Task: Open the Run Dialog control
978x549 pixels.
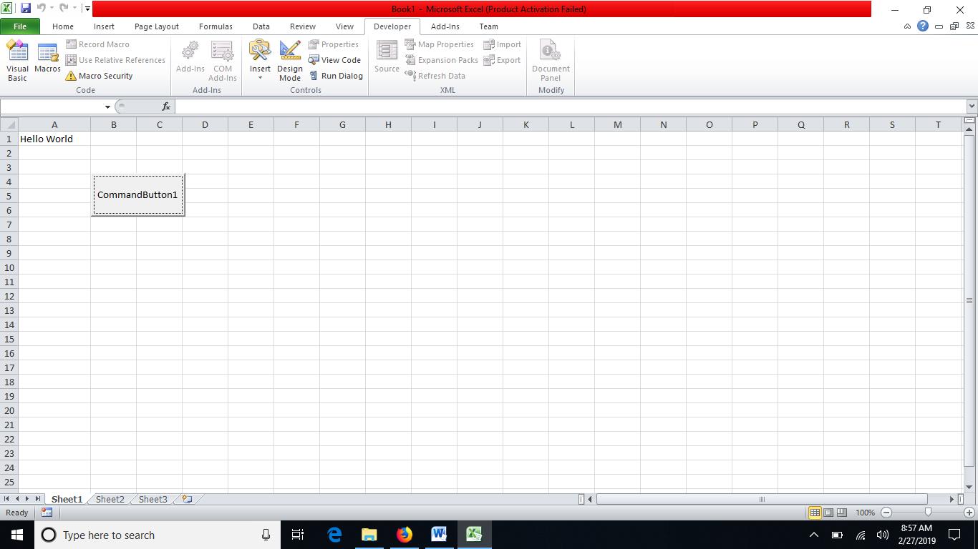Action: (x=336, y=76)
